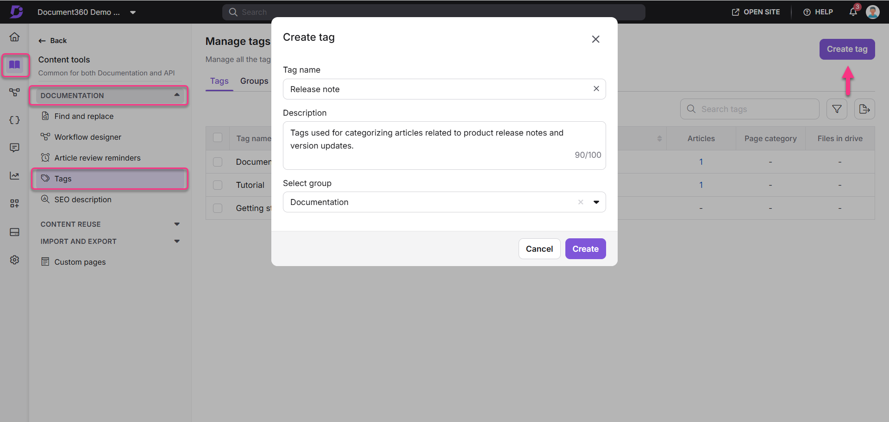Expand the Content Reuse section
This screenshot has width=889, height=422.
coord(176,224)
